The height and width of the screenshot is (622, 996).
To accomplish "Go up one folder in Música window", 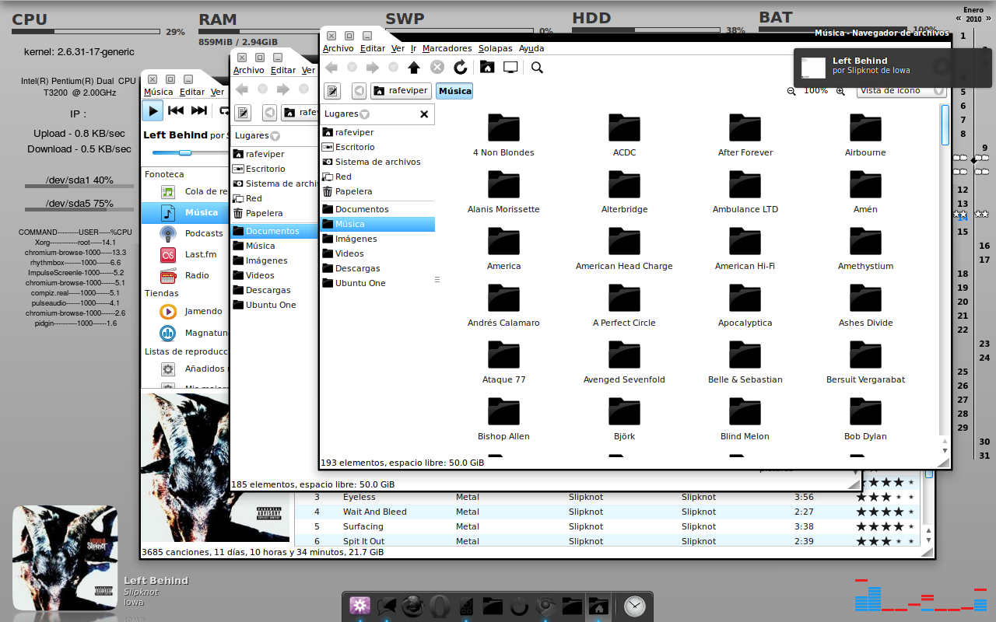I will pos(414,68).
